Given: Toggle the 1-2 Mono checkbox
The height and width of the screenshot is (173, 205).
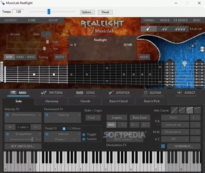Looking at the screenshot, I should point(64,129).
